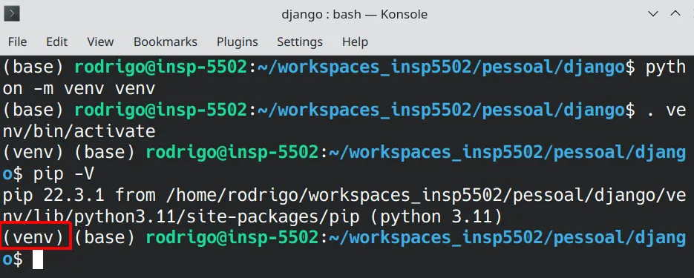Click the 'pip -V' command text
Screen dimensions: 694x278
click(64, 174)
